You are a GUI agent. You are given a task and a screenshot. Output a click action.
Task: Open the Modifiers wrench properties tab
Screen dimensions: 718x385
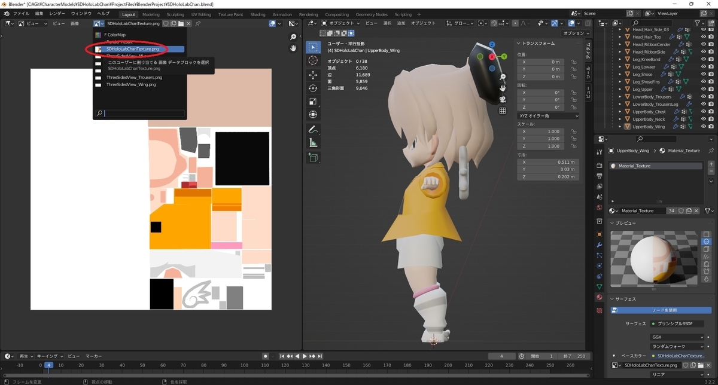click(x=600, y=245)
